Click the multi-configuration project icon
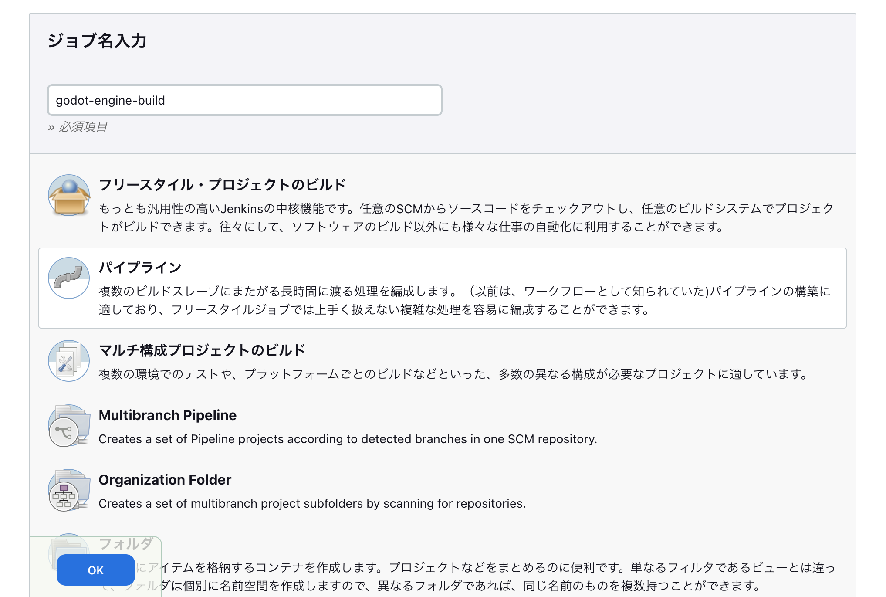This screenshot has height=597, width=886. (69, 361)
